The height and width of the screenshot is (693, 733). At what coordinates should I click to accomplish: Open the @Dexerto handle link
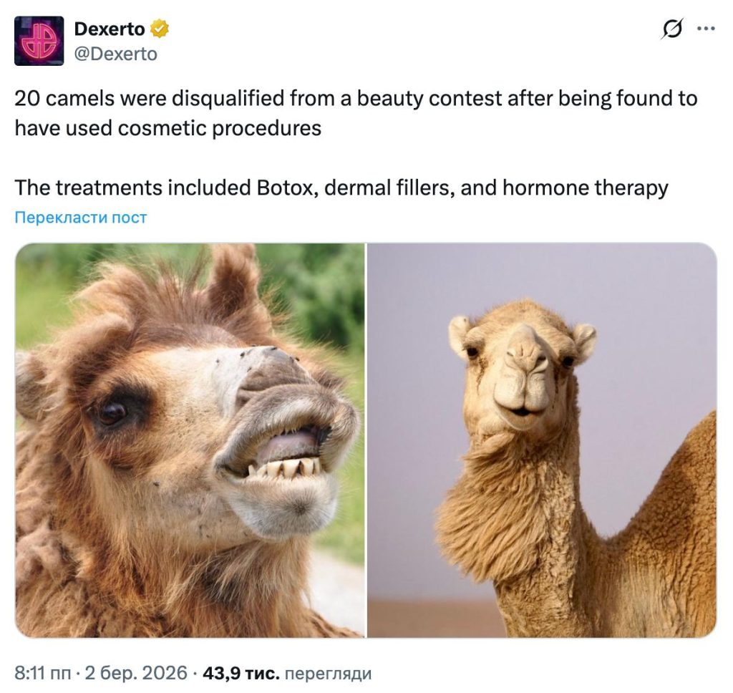point(115,54)
